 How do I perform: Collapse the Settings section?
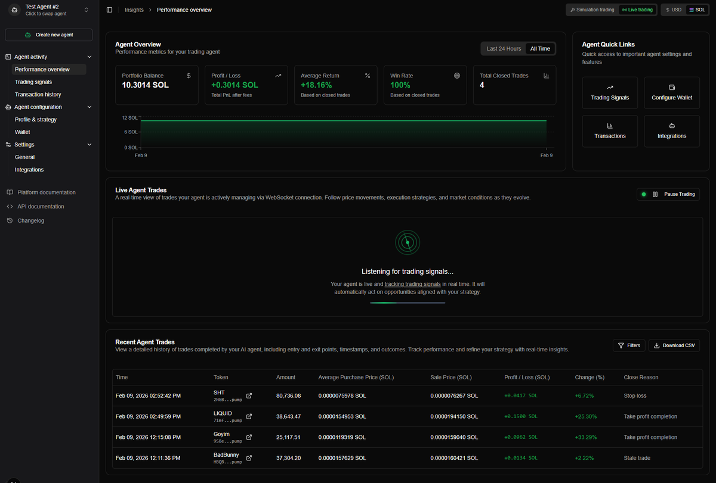point(89,144)
